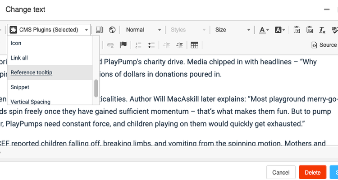Expand the font Size dropdown

(232, 30)
